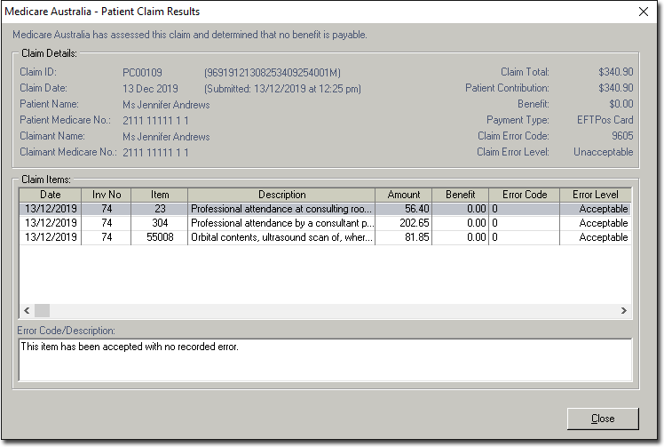The width and height of the screenshot is (664, 447).
Task: Click the Description column header
Action: (x=281, y=195)
